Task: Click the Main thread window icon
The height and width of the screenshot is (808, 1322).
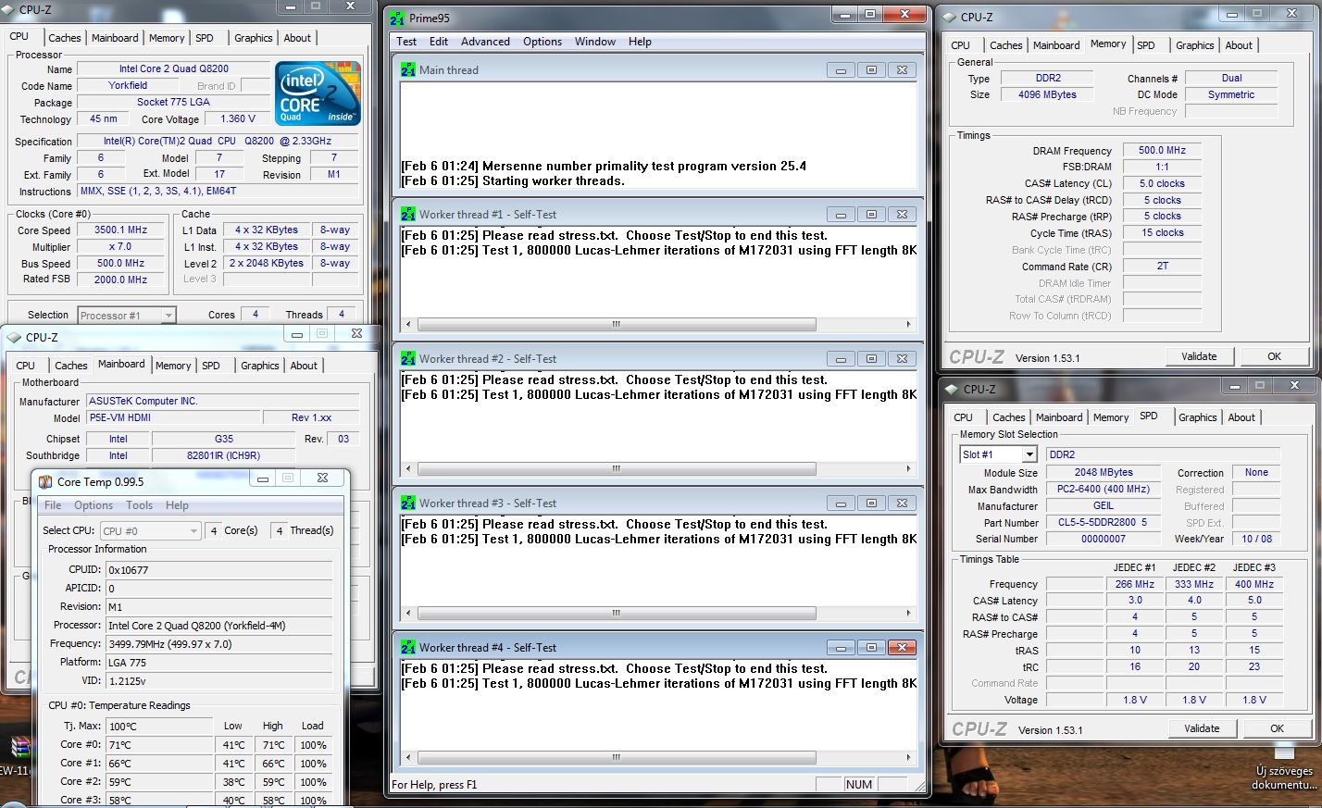Action: (x=408, y=69)
